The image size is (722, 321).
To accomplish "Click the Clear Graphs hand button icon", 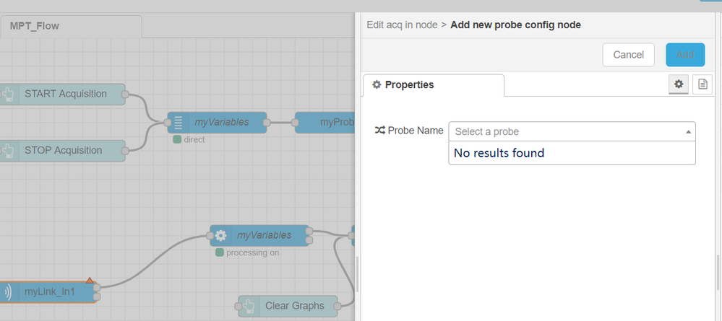I will point(249,306).
